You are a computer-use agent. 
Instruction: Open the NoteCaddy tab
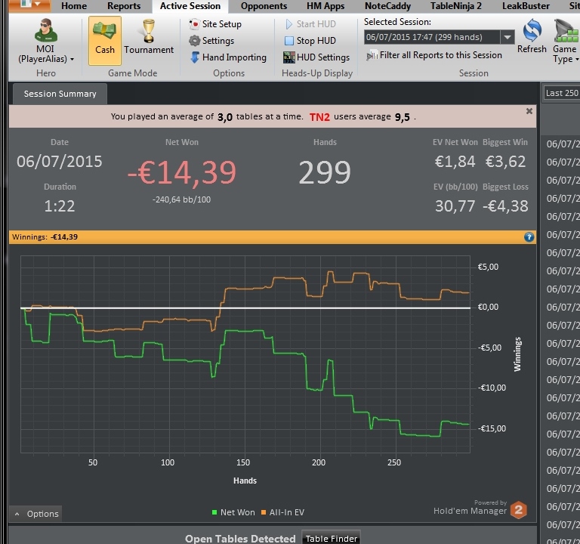click(x=387, y=6)
